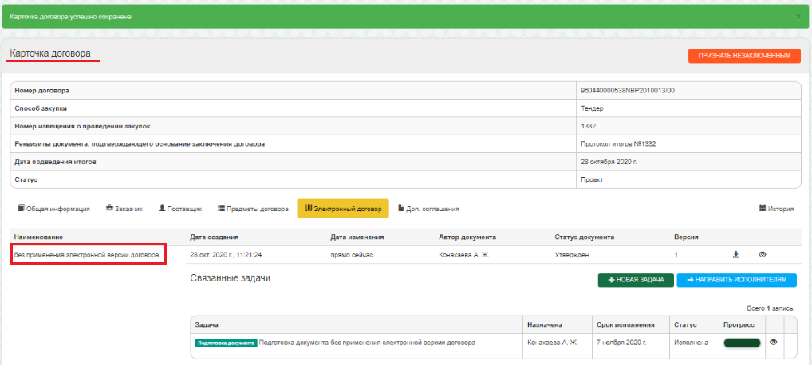Download the contract document version
Image resolution: width=812 pixels, height=365 pixels.
736,255
